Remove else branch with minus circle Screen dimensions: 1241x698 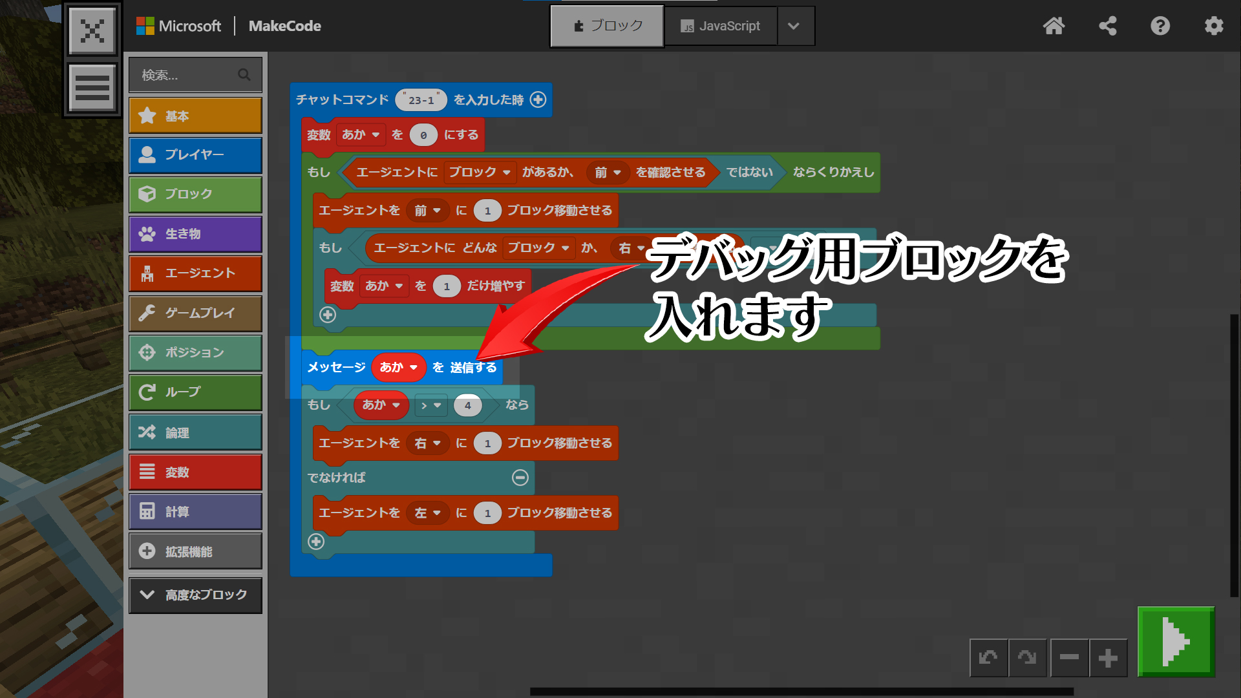pos(520,478)
